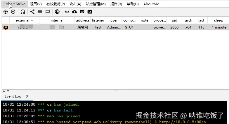Sort by the sleep column header
Image resolution: width=229 pixels, height=124 pixels.
click(x=218, y=20)
